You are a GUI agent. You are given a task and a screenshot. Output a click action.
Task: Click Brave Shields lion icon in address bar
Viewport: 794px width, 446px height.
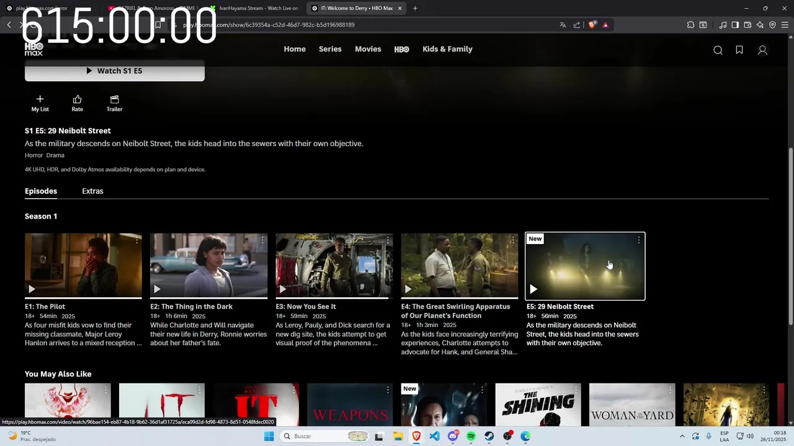tap(592, 25)
